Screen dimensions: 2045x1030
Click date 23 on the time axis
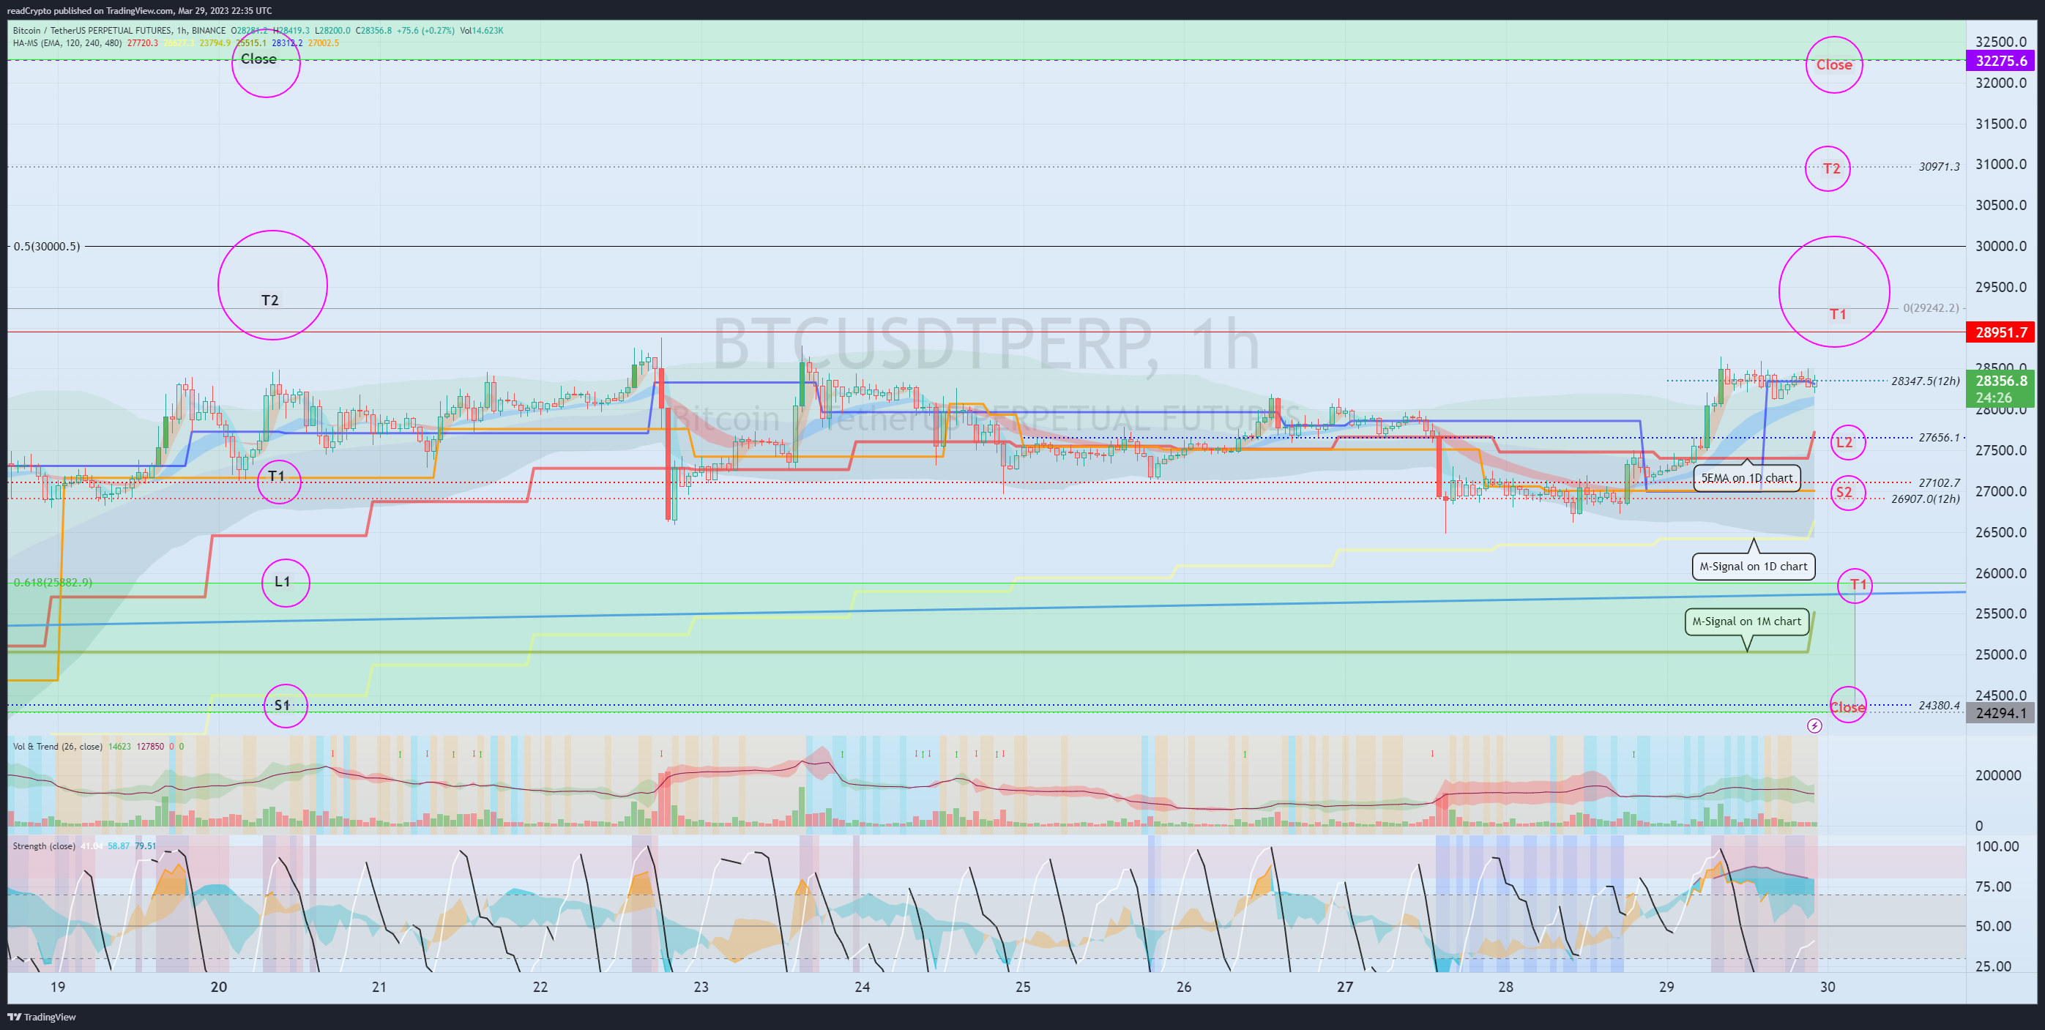tap(701, 987)
